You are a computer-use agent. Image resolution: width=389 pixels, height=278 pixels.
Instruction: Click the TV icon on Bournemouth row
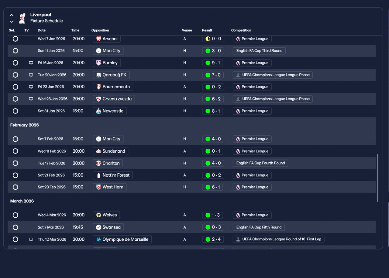tap(31, 87)
